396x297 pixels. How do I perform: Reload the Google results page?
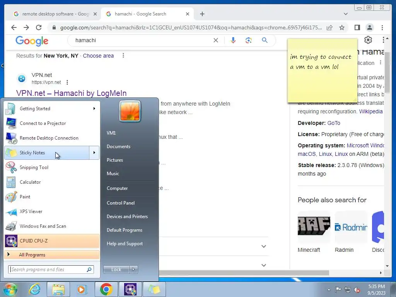[39, 27]
